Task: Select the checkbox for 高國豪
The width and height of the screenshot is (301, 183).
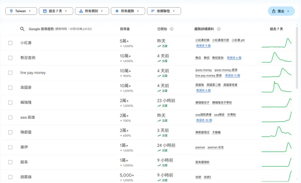Action: (10, 88)
